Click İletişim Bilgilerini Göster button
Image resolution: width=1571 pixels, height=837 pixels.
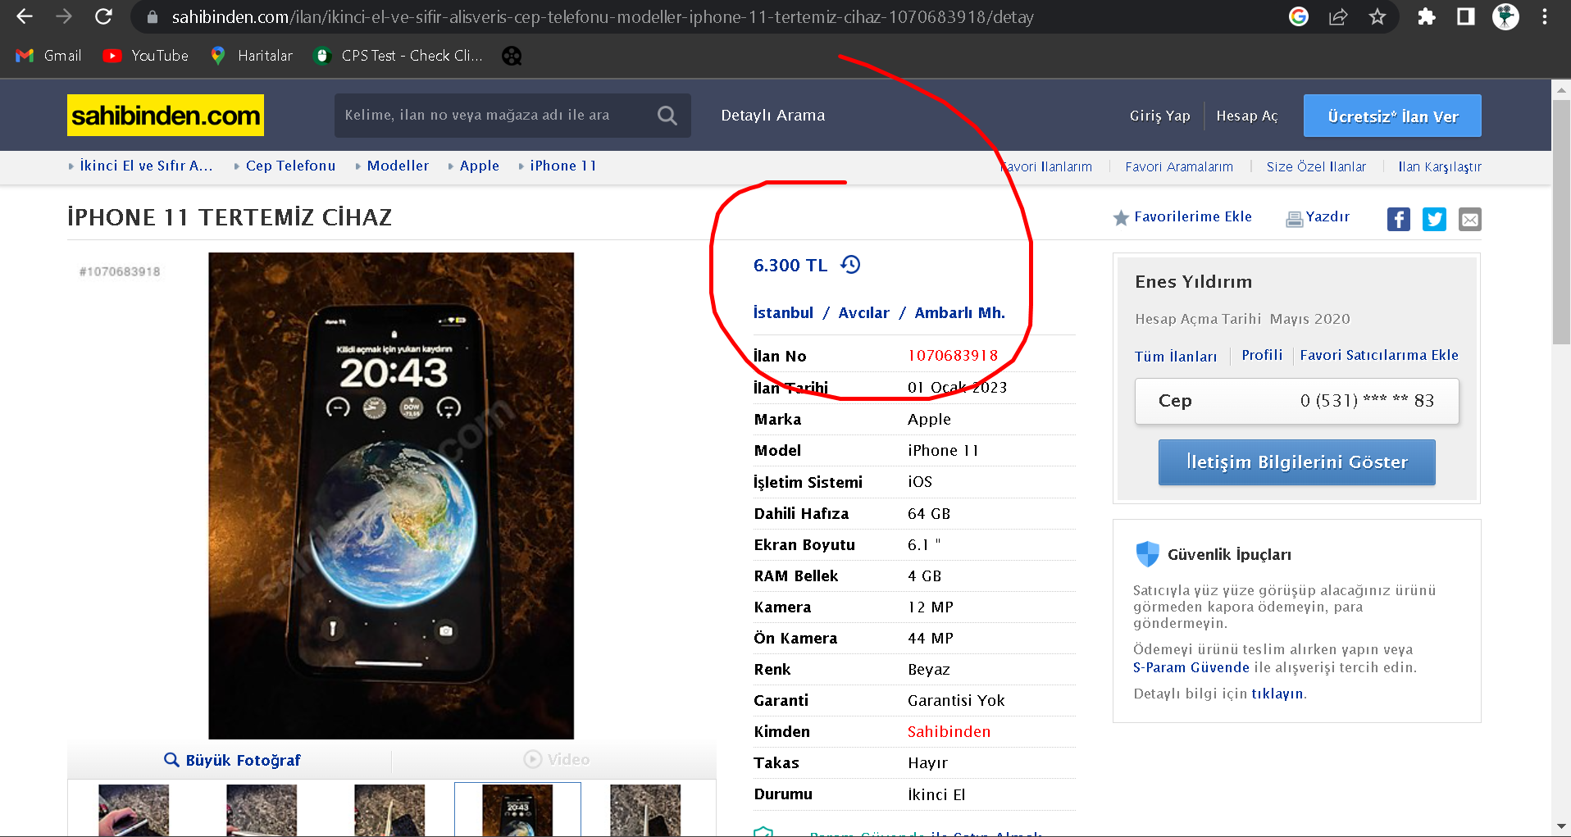pyautogui.click(x=1296, y=462)
